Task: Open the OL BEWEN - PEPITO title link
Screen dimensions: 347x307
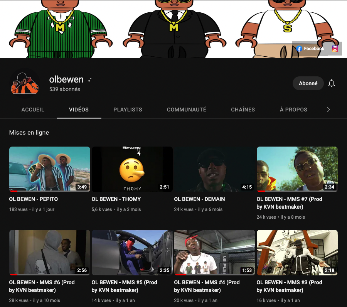Action: pyautogui.click(x=34, y=199)
